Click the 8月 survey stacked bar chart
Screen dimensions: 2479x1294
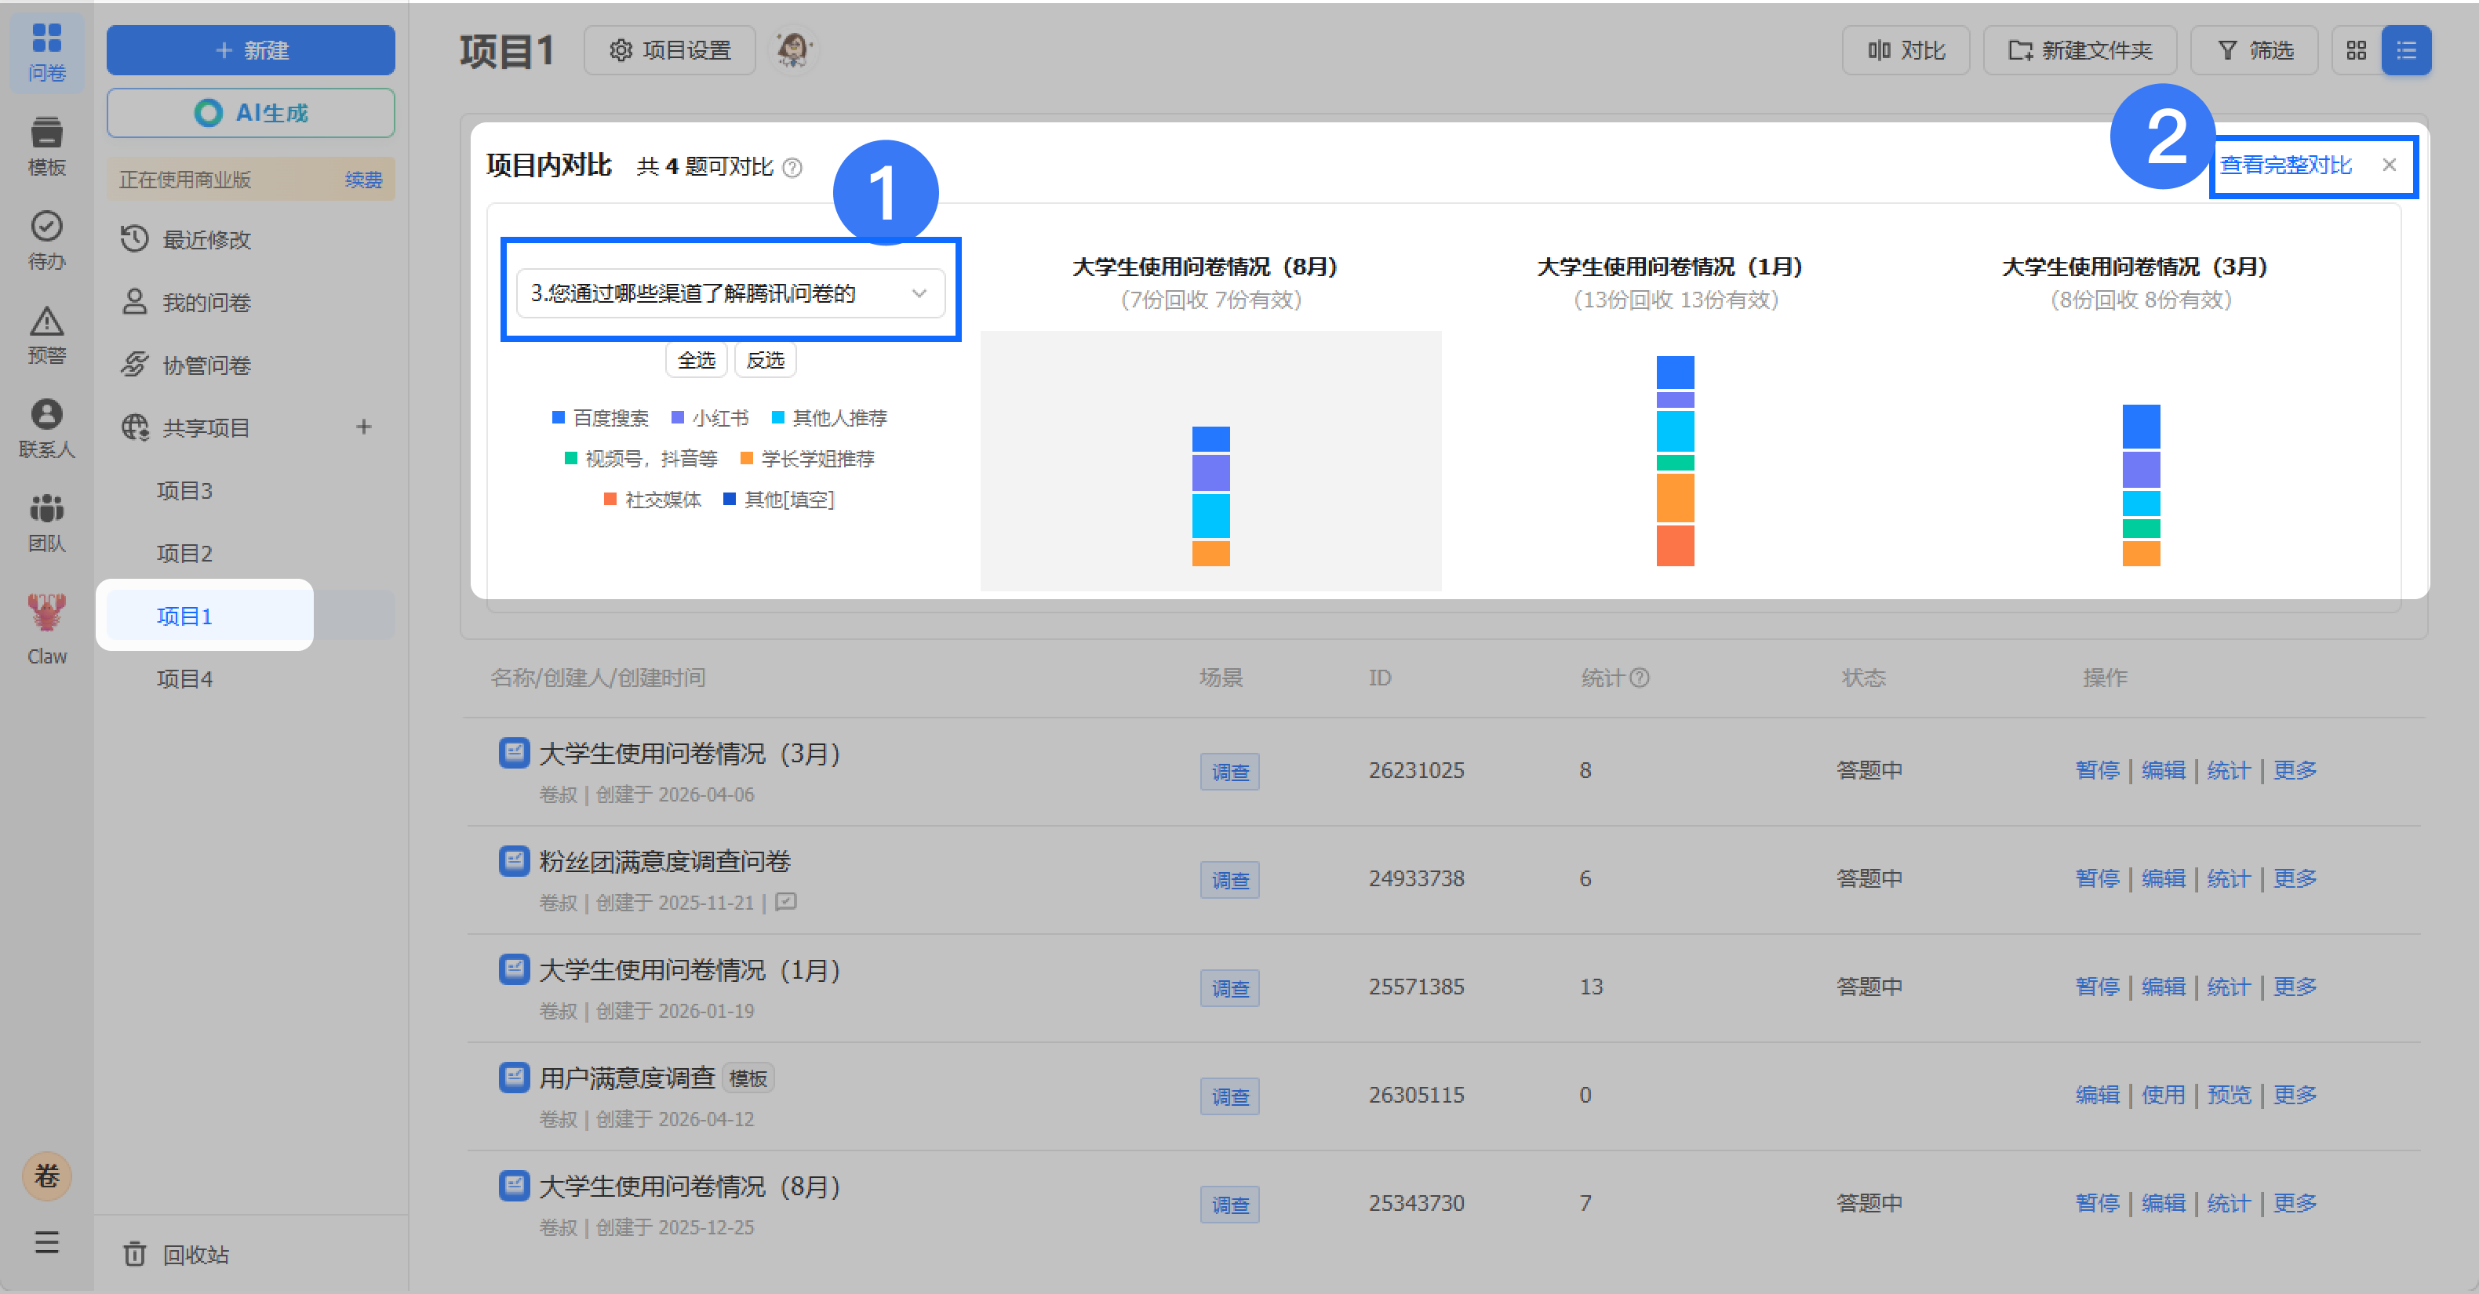pyautogui.click(x=1210, y=496)
